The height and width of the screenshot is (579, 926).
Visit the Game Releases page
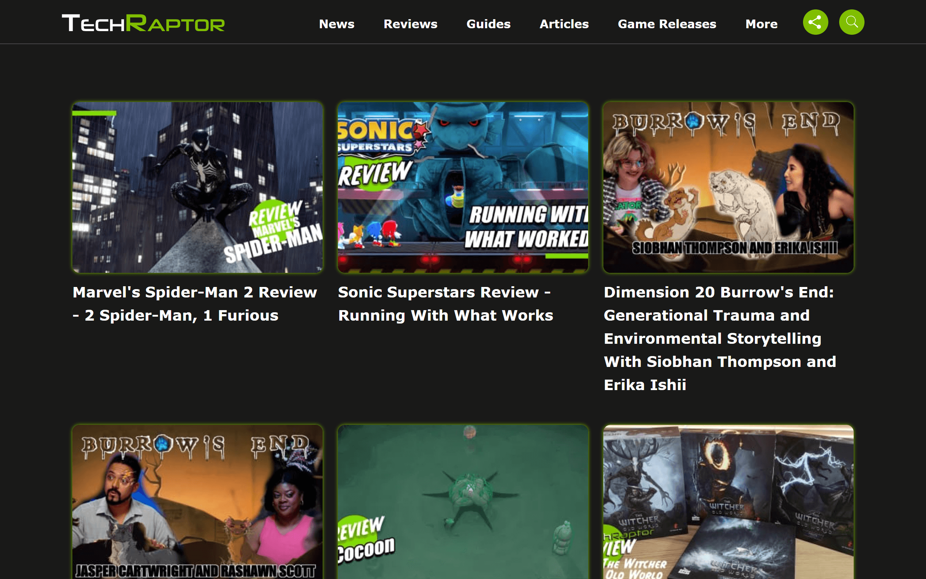(x=667, y=24)
